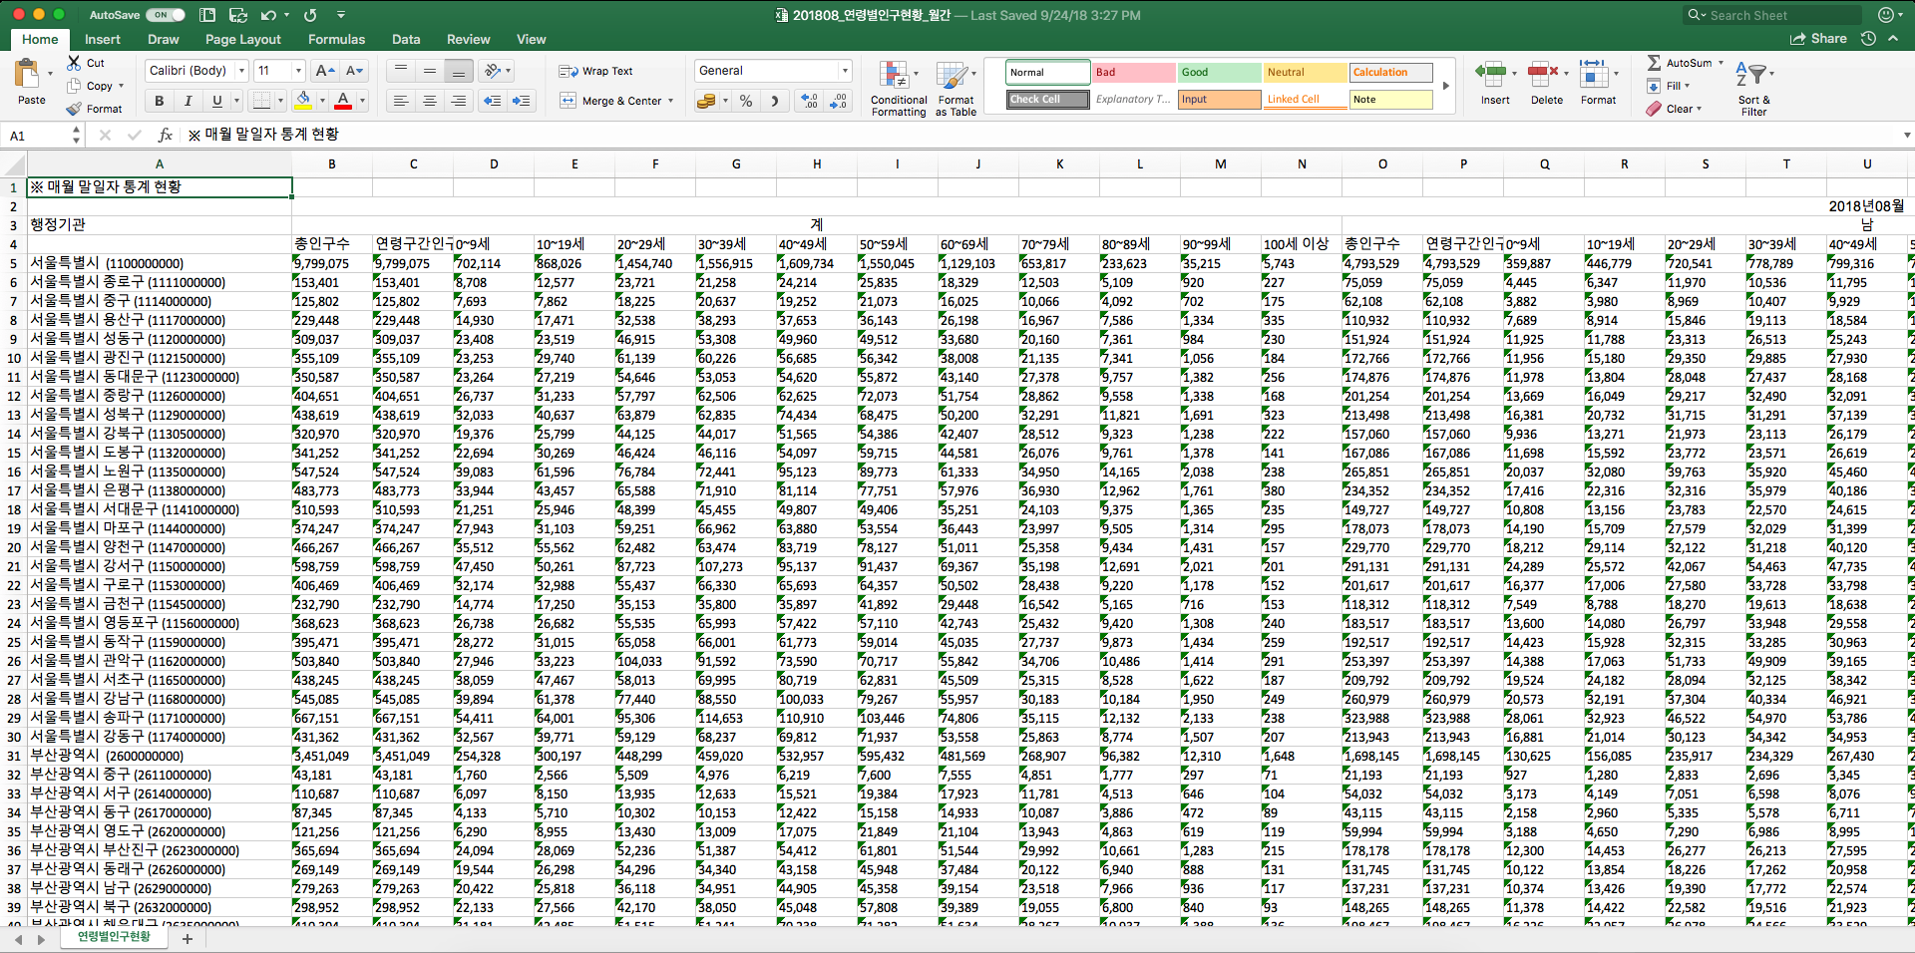Toggle bold formatting
This screenshot has height=953, width=1915.
[x=160, y=101]
